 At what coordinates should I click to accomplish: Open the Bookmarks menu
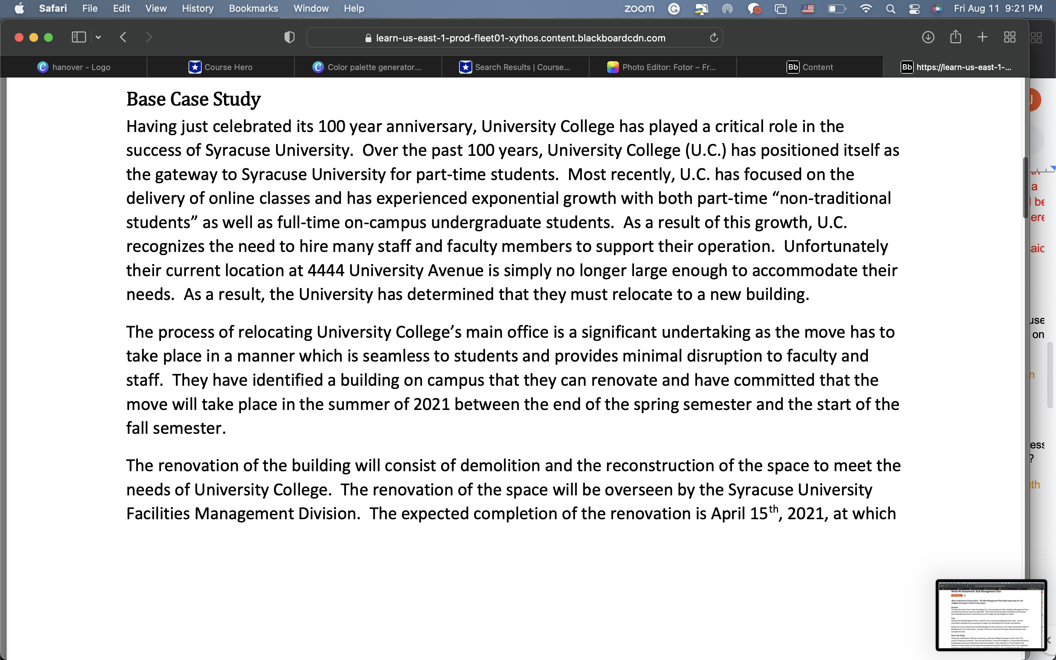(x=253, y=8)
